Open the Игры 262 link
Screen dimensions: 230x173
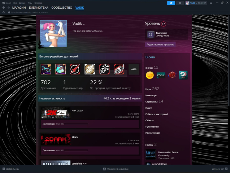click(x=152, y=89)
